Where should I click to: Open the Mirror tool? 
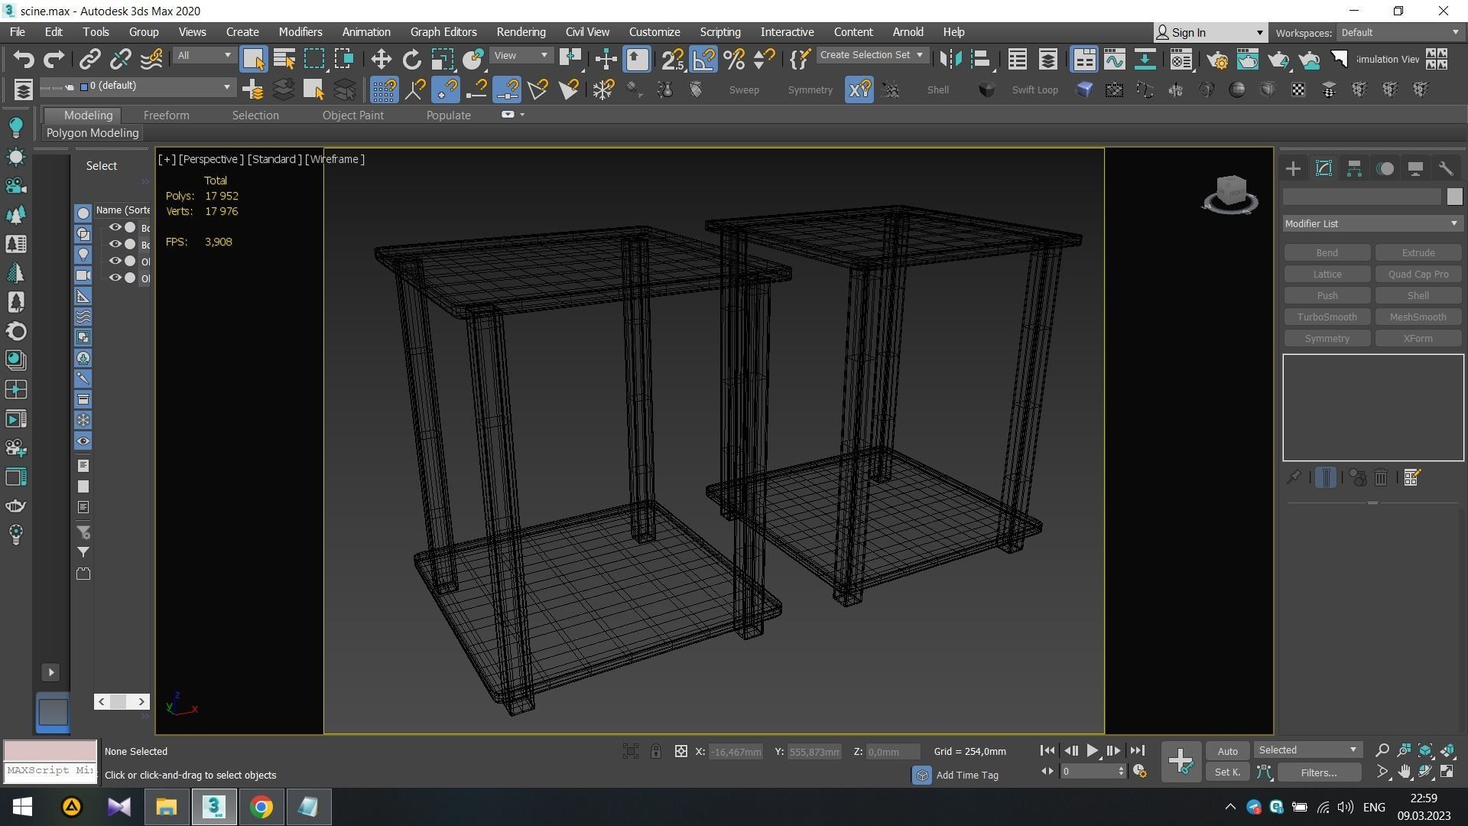pos(950,59)
